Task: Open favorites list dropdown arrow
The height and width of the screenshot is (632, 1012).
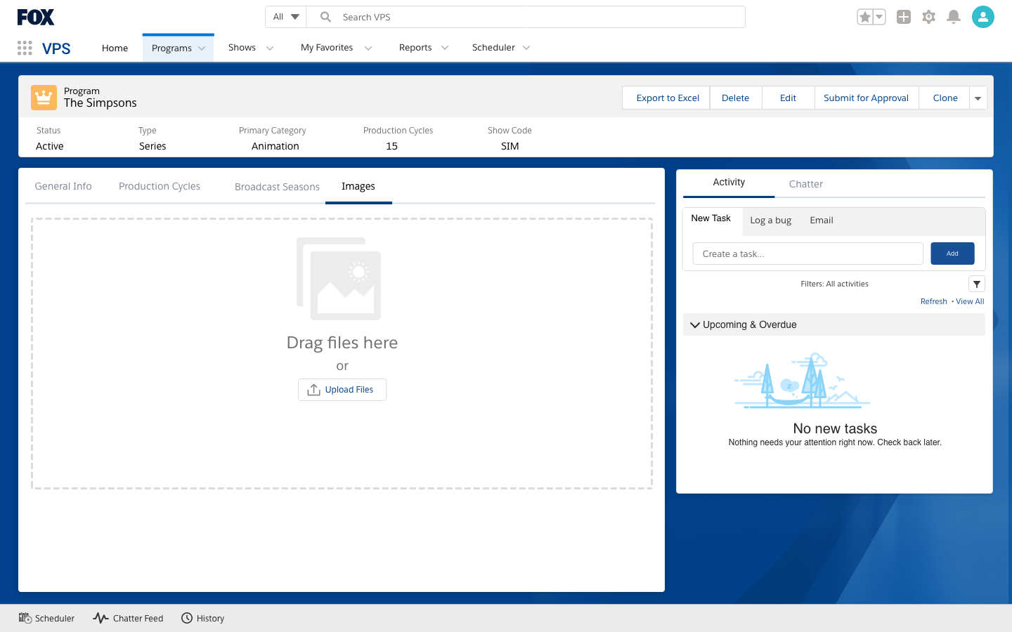Action: [x=879, y=17]
